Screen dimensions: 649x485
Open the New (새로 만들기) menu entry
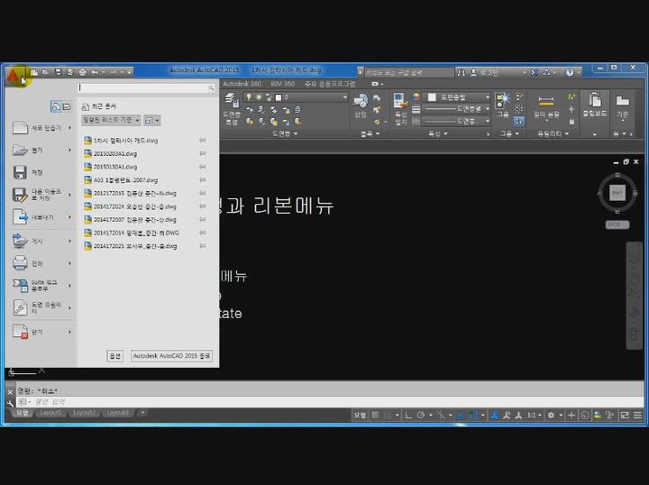pos(41,128)
